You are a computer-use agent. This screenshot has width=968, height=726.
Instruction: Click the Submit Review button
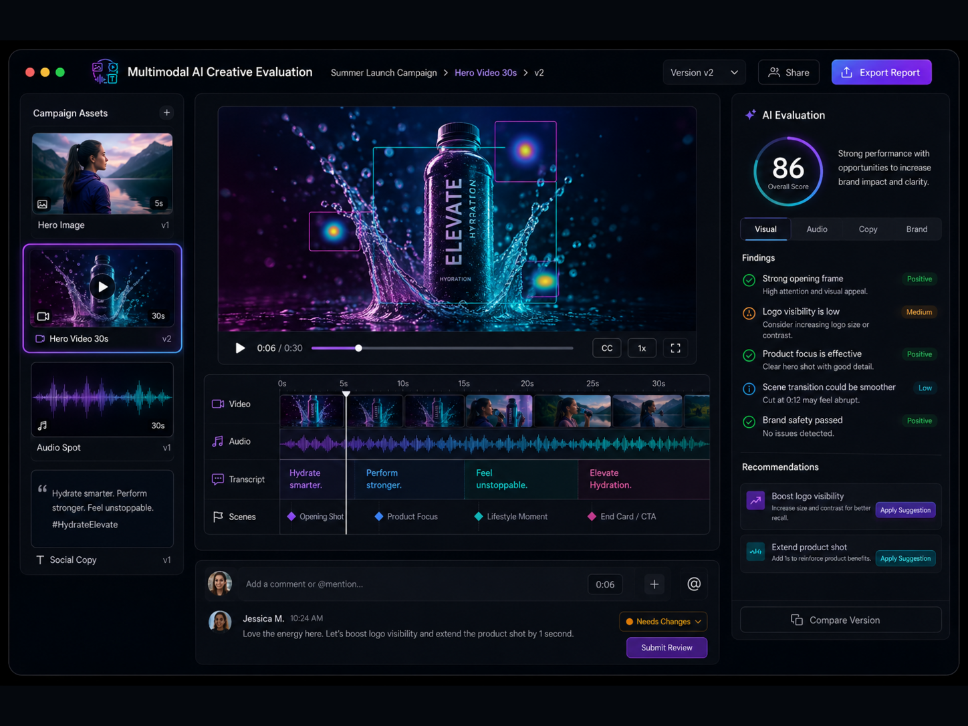coord(667,647)
